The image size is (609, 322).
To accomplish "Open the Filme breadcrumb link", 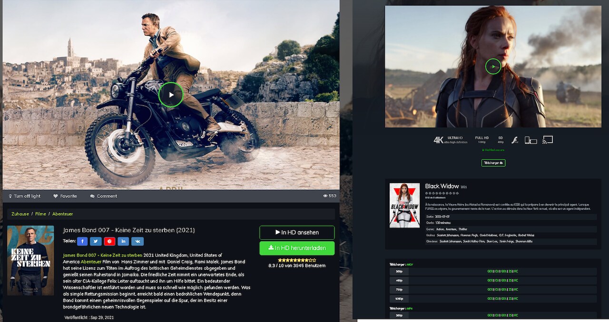I will click(x=40, y=214).
